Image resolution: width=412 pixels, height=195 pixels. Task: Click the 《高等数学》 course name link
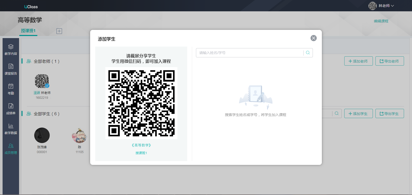coord(141,145)
